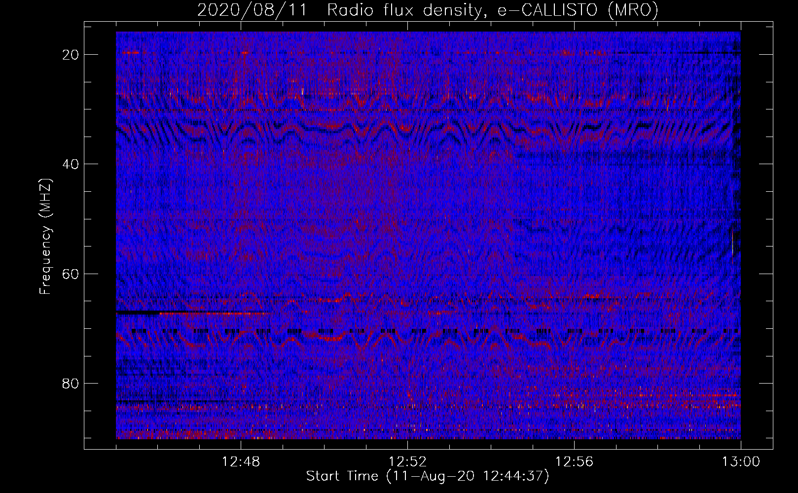Image resolution: width=798 pixels, height=493 pixels.
Task: Click the 13:00 time tick label
Action: pyautogui.click(x=741, y=462)
